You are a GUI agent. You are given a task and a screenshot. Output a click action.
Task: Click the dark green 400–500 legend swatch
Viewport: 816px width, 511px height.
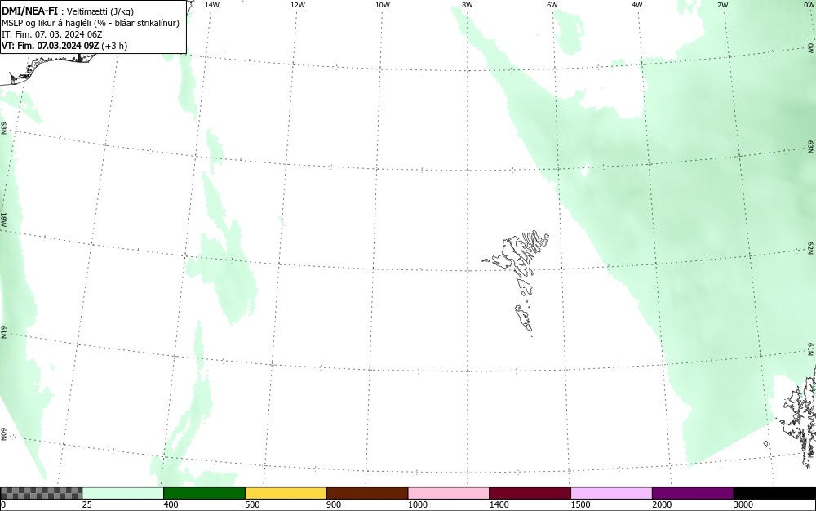point(204,493)
